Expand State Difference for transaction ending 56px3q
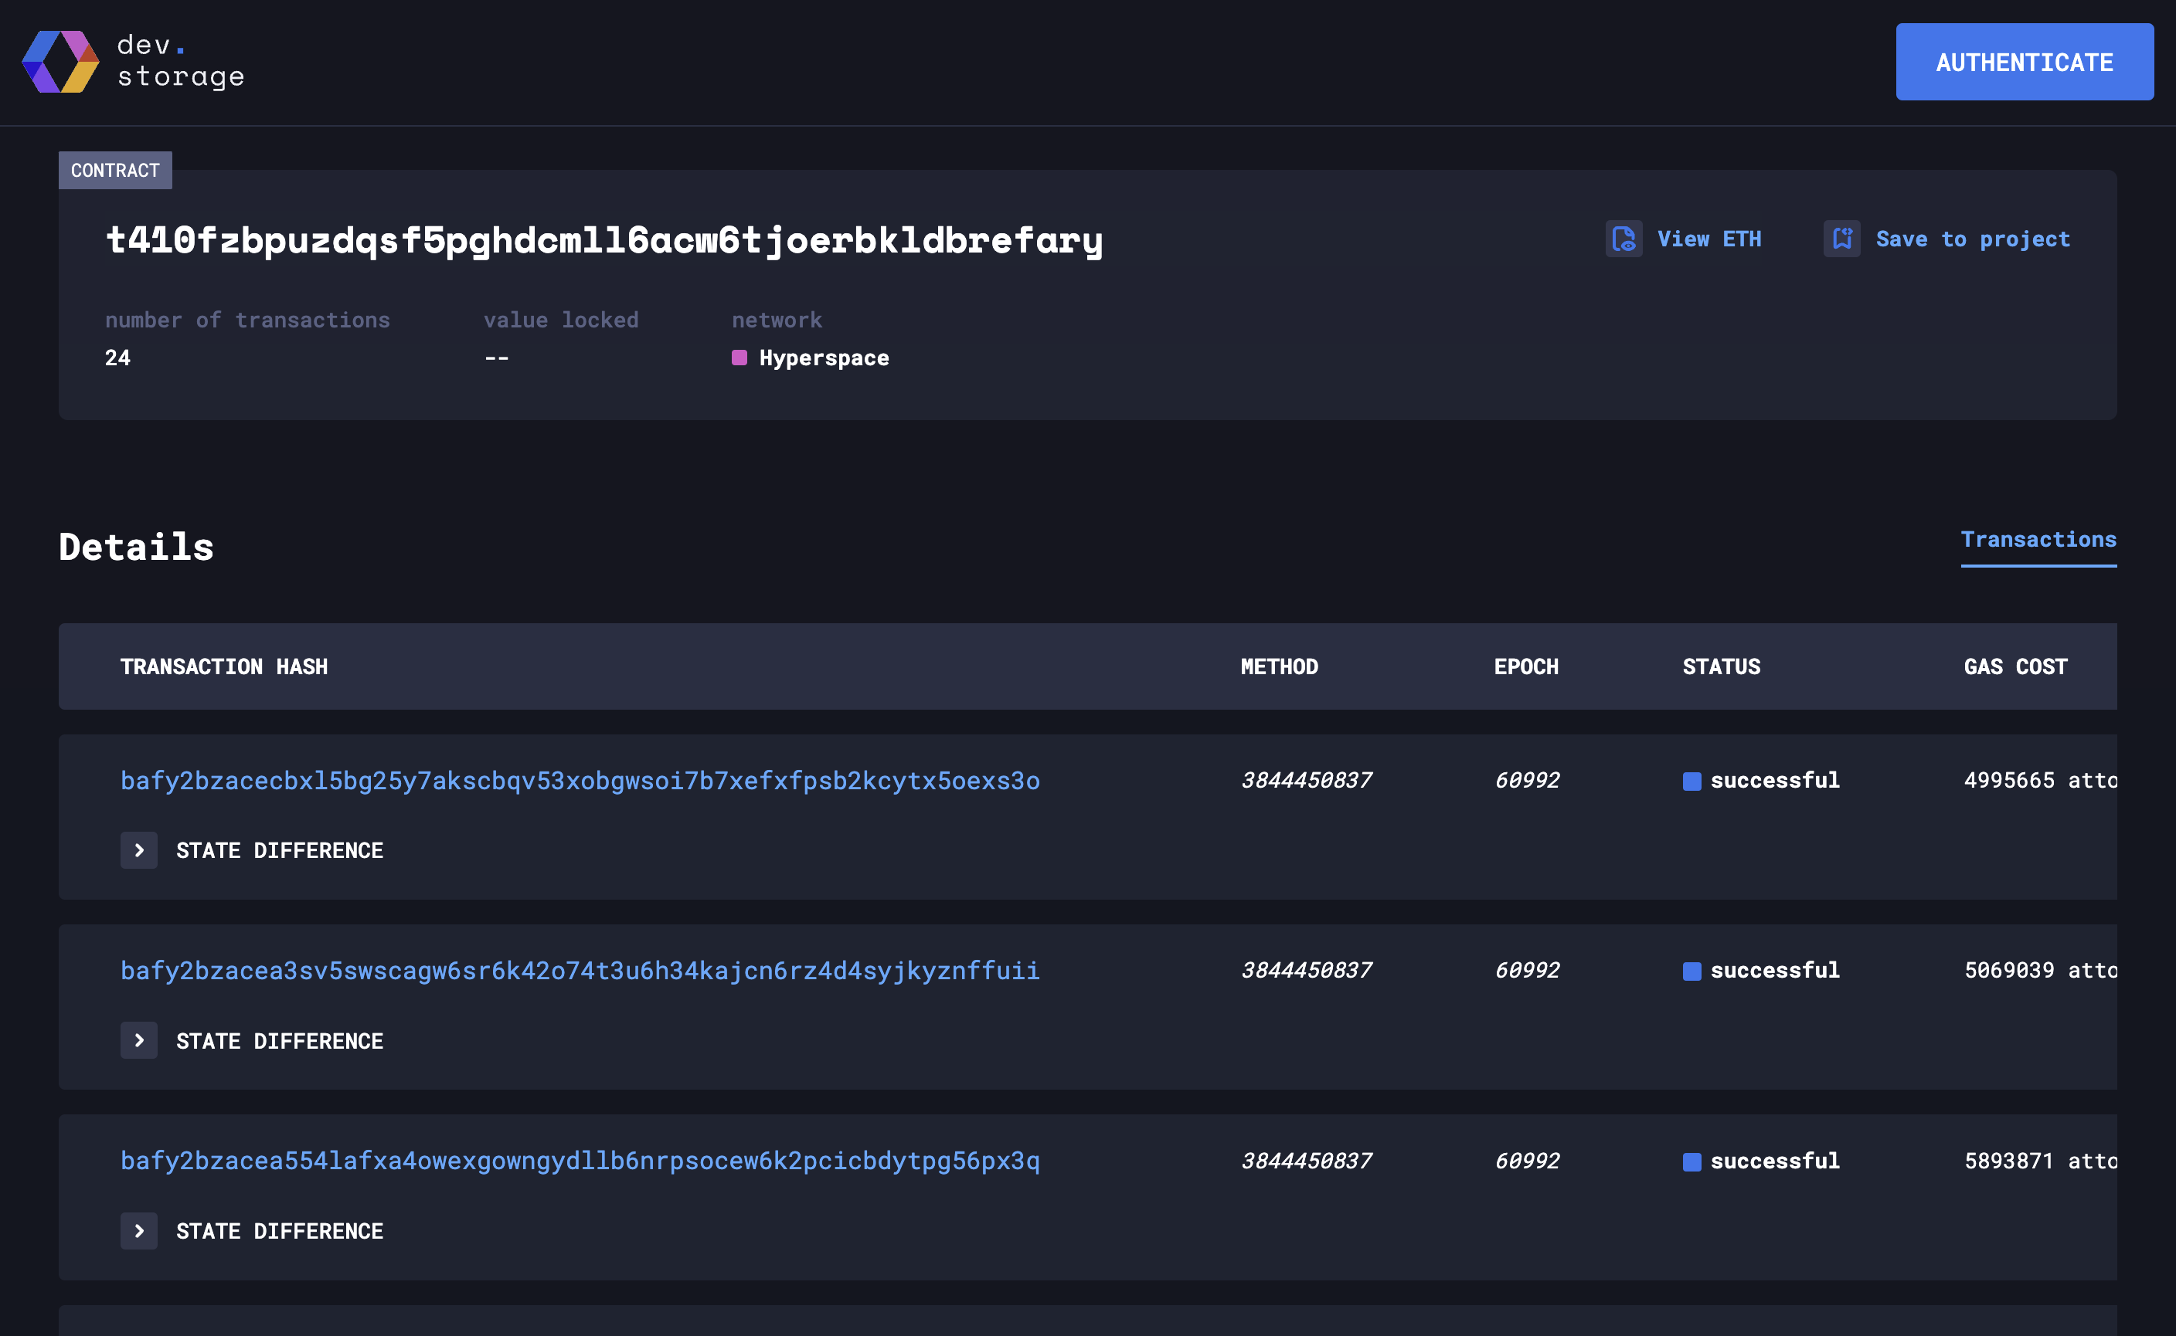The width and height of the screenshot is (2176, 1336). pos(139,1231)
